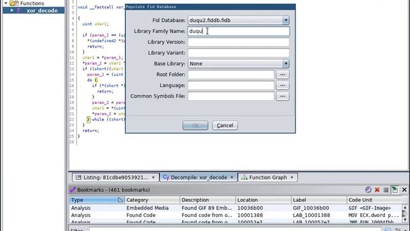The height and width of the screenshot is (231, 410).
Task: Click the closing brace of do-while loop
Action: pyautogui.click(x=88, y=119)
